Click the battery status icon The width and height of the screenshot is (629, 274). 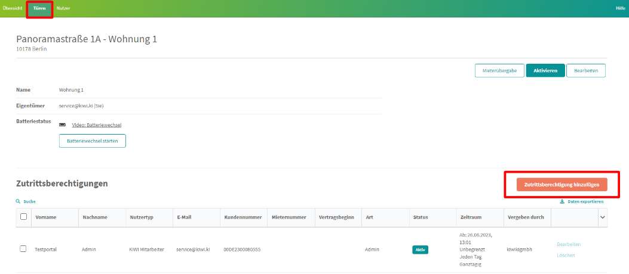coord(62,124)
